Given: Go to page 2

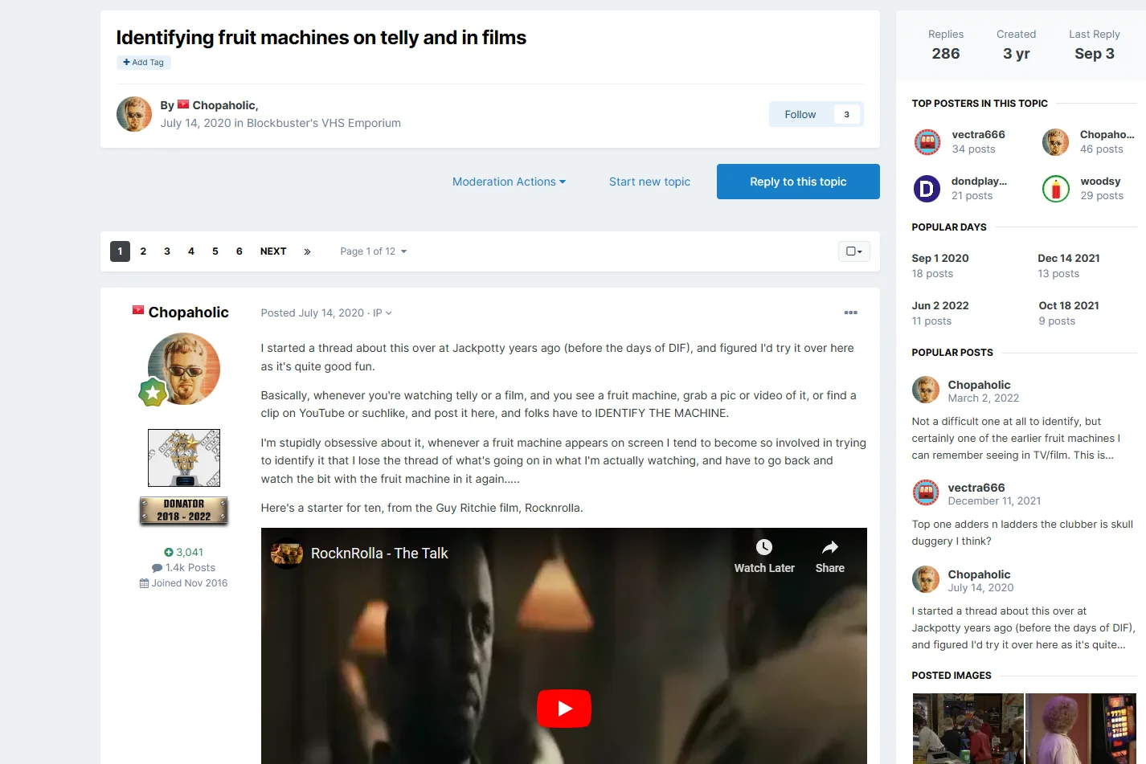Looking at the screenshot, I should pos(143,251).
